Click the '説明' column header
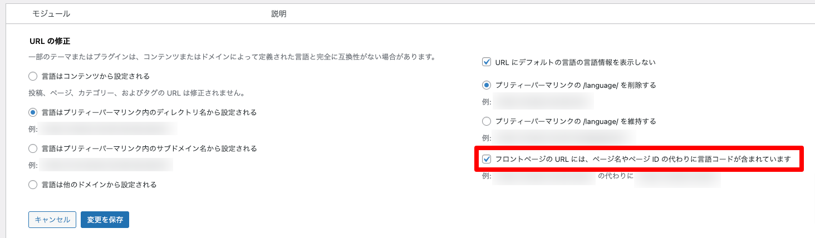Screen dimensions: 815x238 pos(278,13)
